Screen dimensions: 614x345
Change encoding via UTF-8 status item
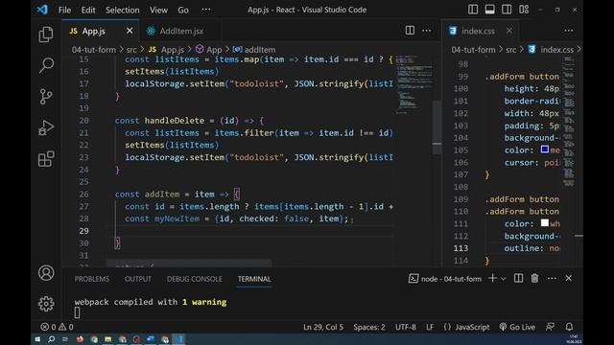click(406, 327)
